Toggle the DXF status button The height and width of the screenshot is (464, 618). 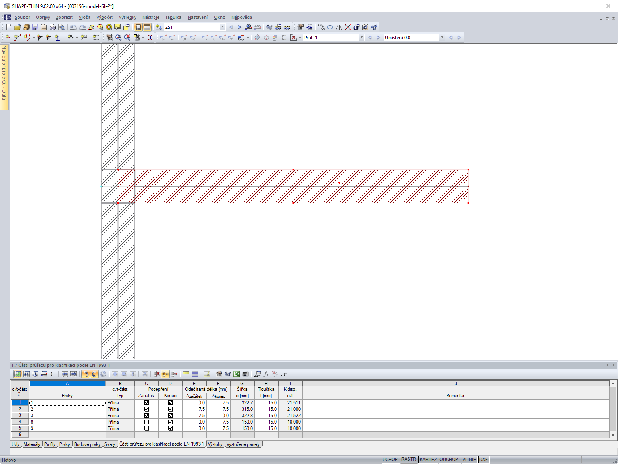pos(484,460)
